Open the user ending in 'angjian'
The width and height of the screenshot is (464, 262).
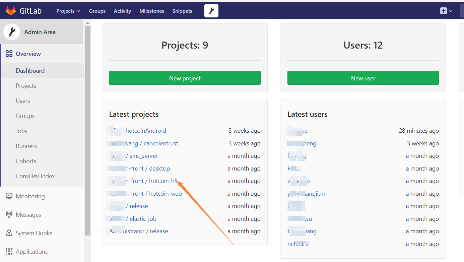[306, 194]
